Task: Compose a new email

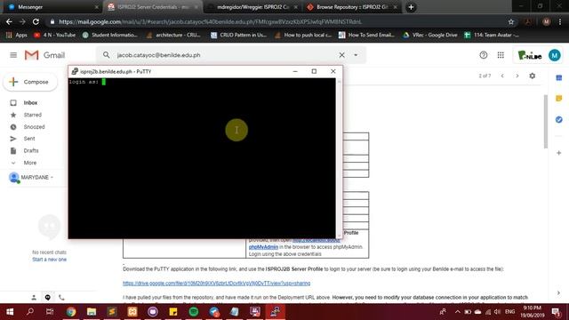Action: [x=30, y=82]
